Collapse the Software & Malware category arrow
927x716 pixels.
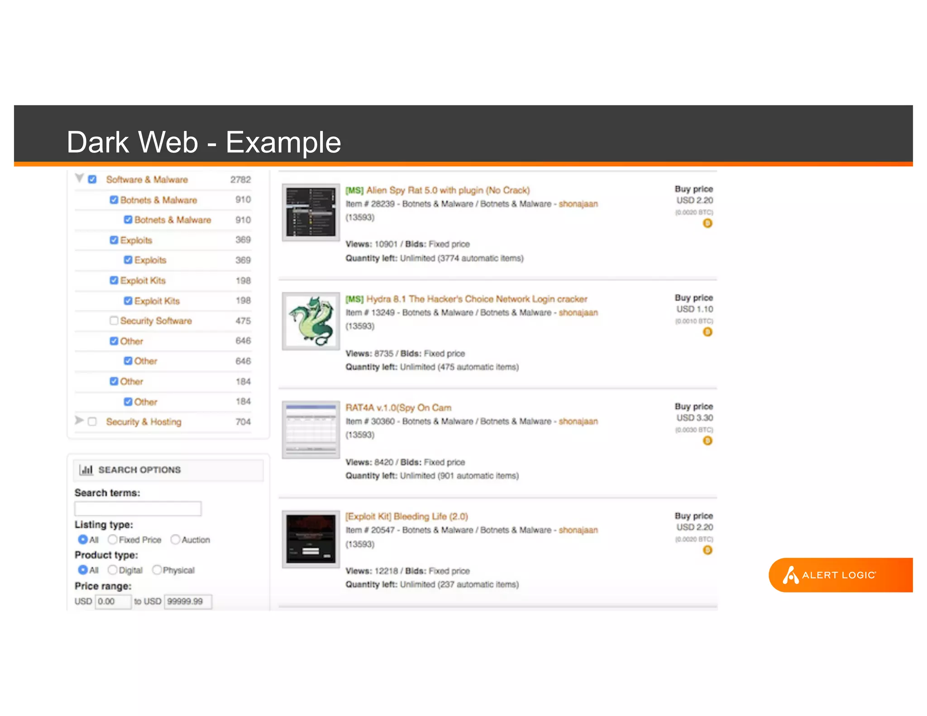(x=79, y=178)
